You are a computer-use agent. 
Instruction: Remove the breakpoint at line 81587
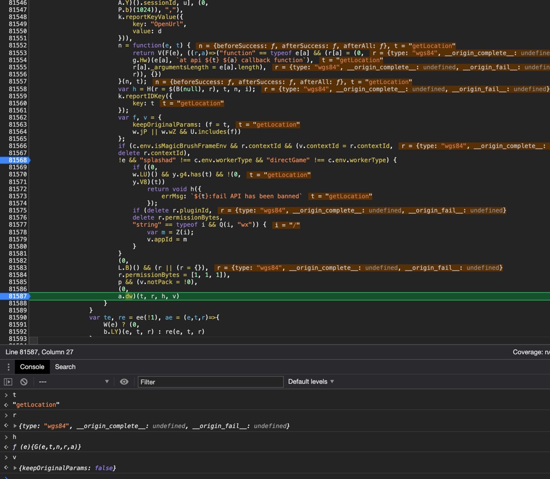[15, 296]
